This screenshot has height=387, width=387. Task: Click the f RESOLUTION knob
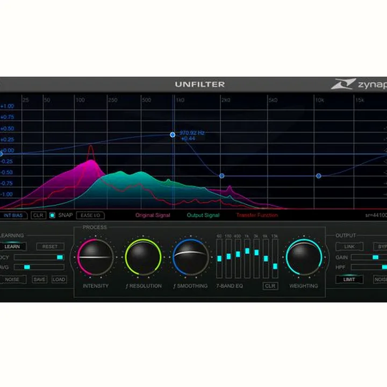click(x=143, y=257)
